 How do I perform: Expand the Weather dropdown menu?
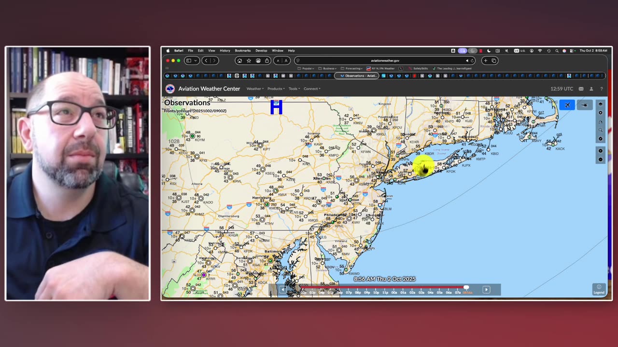point(255,89)
